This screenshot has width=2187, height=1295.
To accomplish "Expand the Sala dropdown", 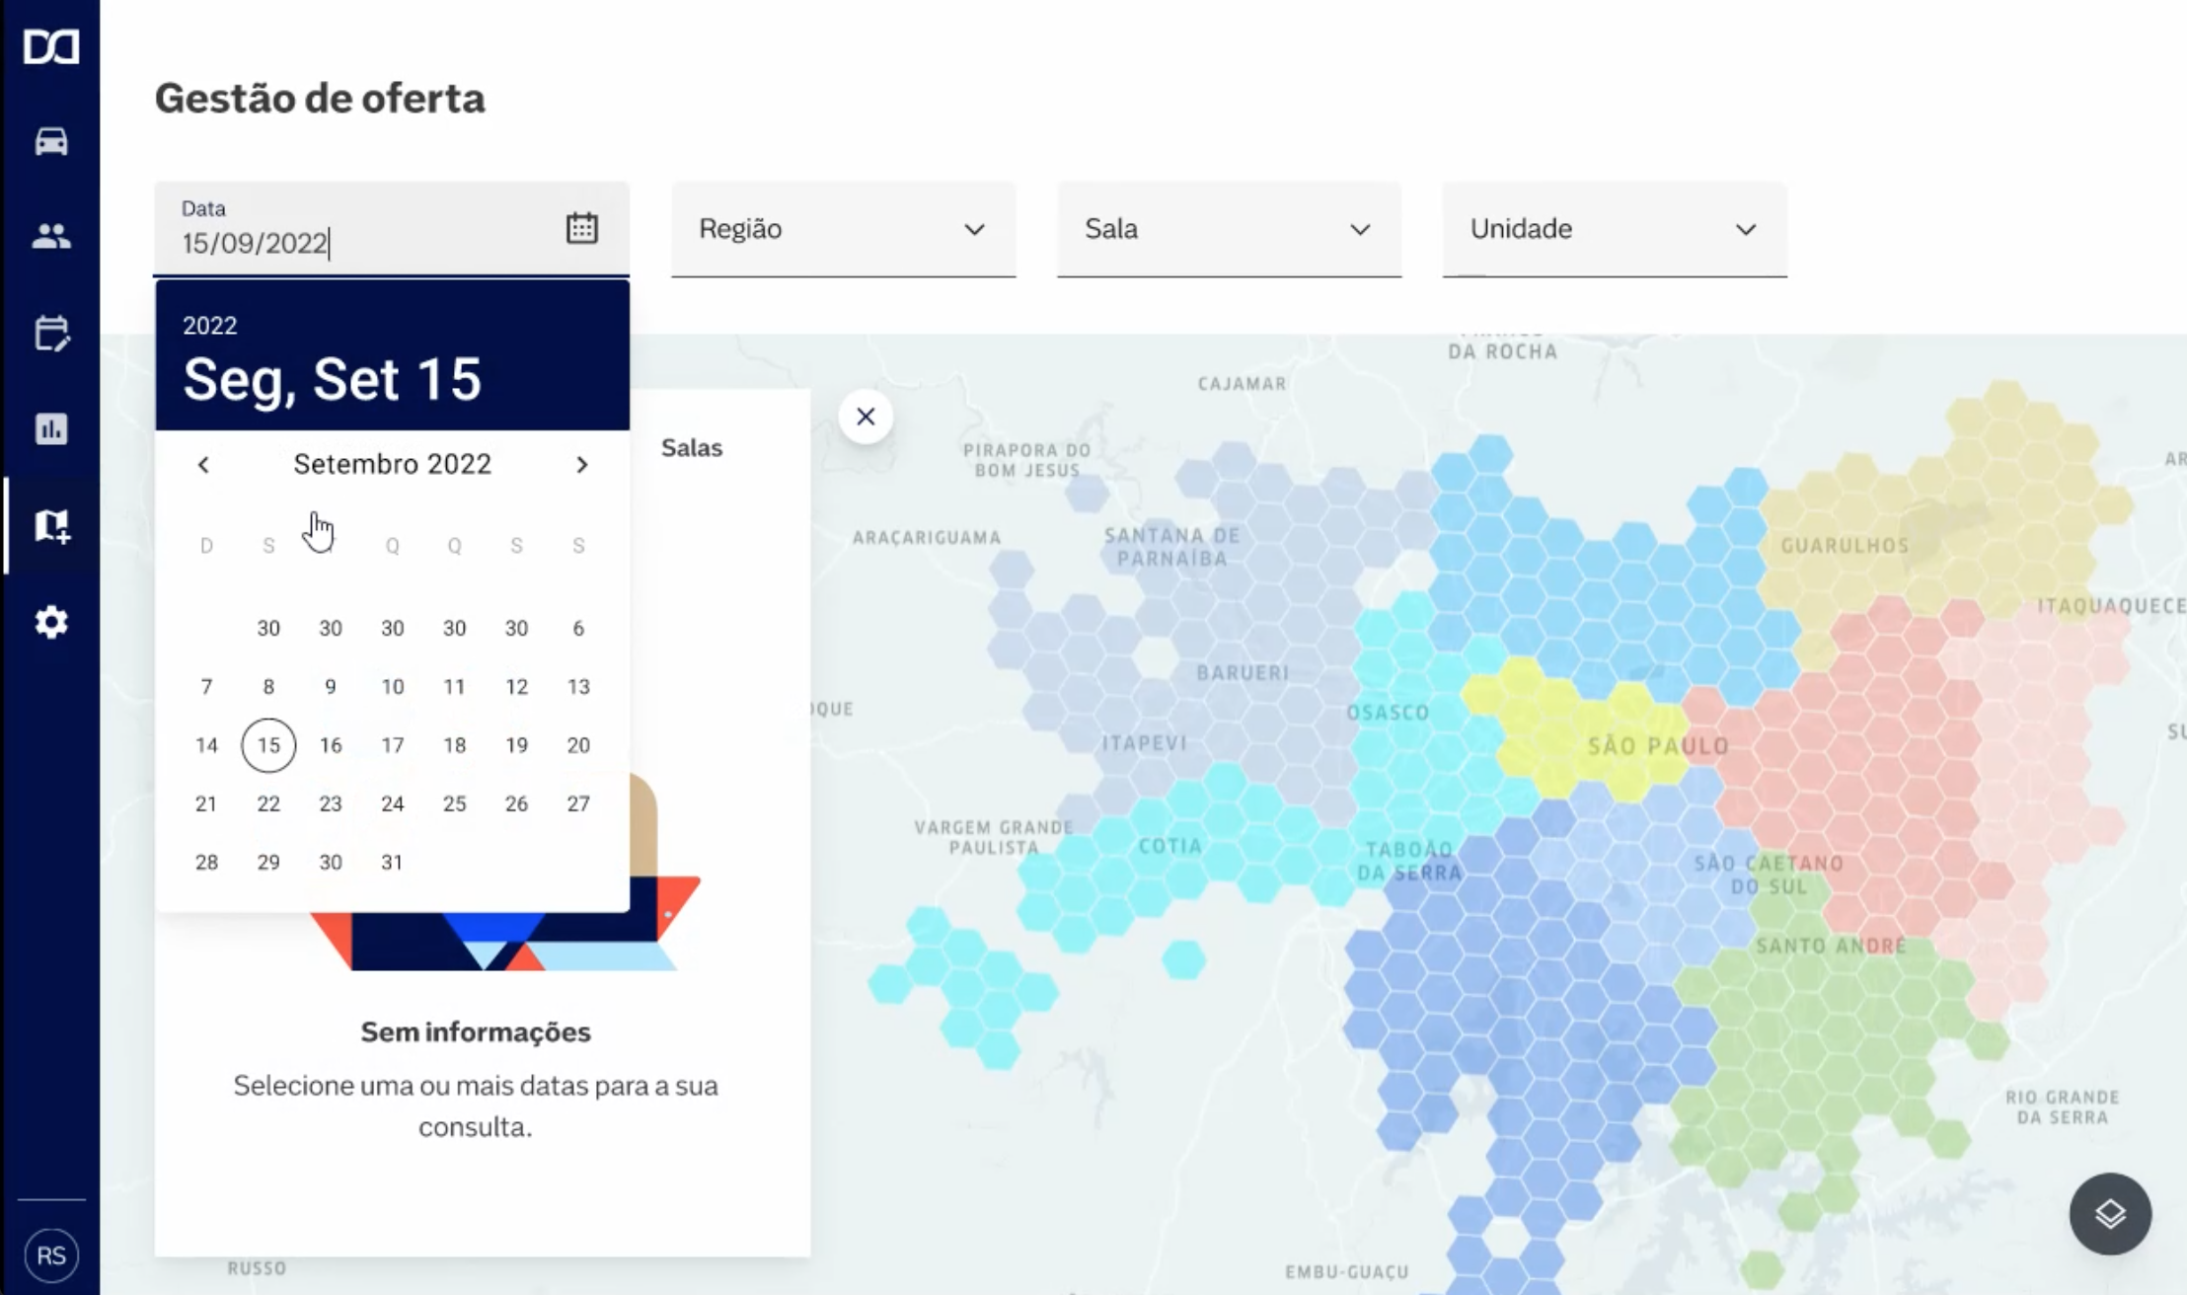I will click(x=1229, y=229).
